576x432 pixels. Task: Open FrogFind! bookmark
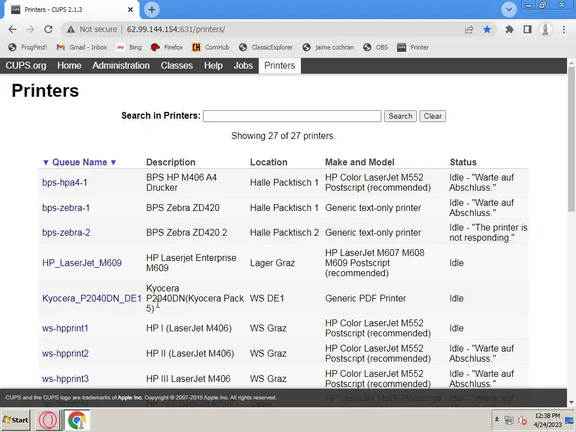tap(28, 47)
